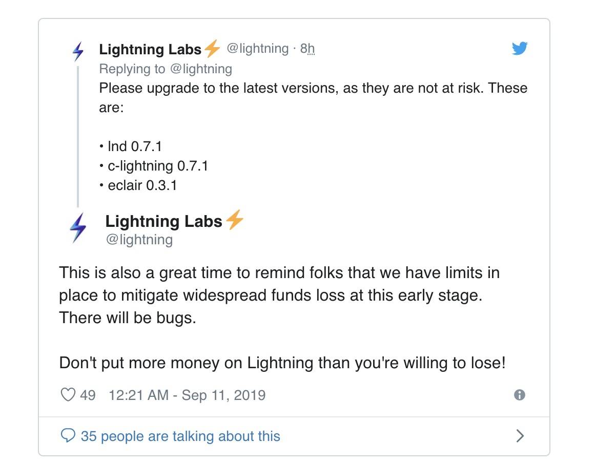Open "35 people are talking about this"
The width and height of the screenshot is (616, 465).
click(180, 436)
